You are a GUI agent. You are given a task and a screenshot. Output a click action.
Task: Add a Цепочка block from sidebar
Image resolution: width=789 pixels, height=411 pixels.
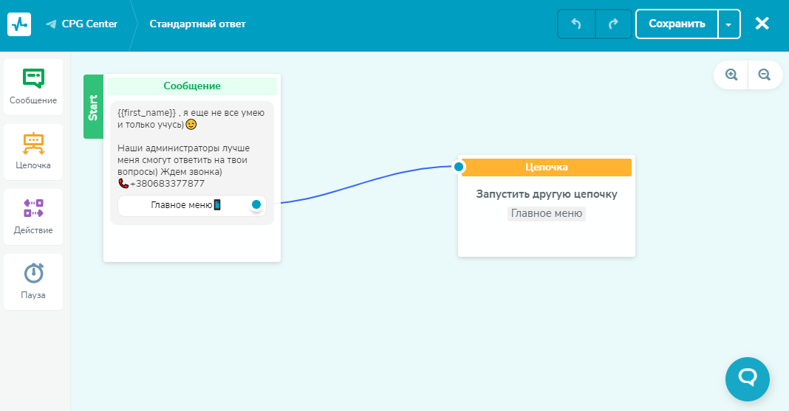33,151
